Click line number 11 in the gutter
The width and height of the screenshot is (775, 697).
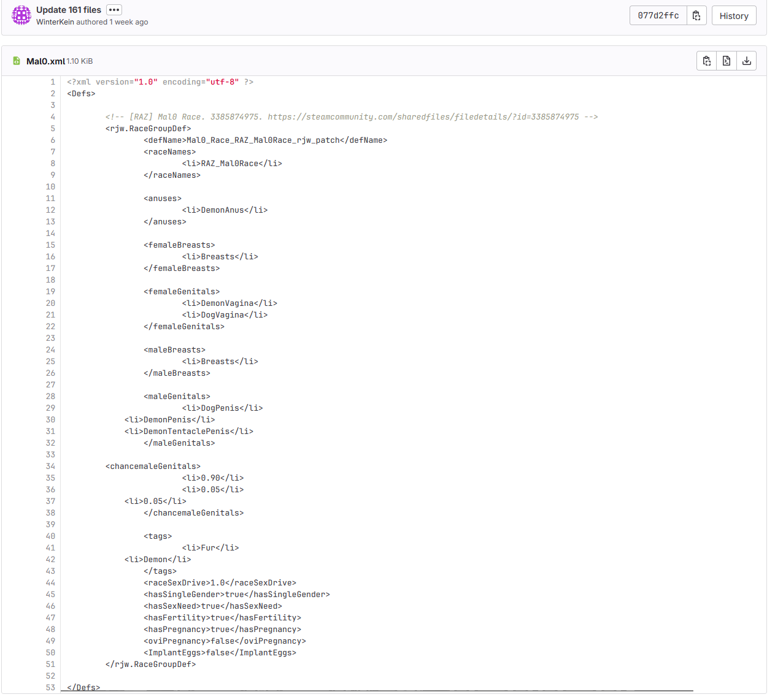coord(50,199)
